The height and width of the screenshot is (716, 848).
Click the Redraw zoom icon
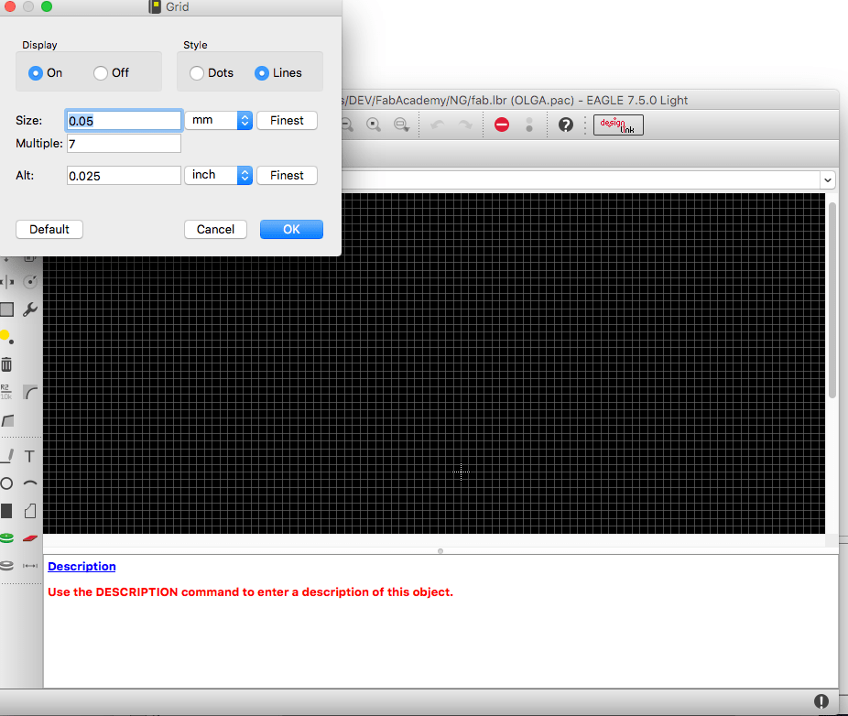click(x=373, y=125)
